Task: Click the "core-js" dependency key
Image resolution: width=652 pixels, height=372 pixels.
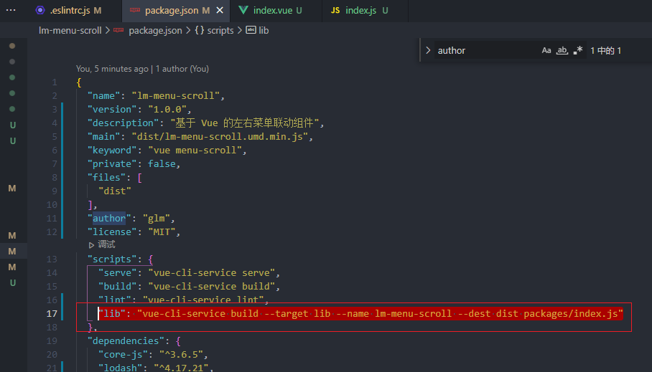Action: (x=123, y=355)
